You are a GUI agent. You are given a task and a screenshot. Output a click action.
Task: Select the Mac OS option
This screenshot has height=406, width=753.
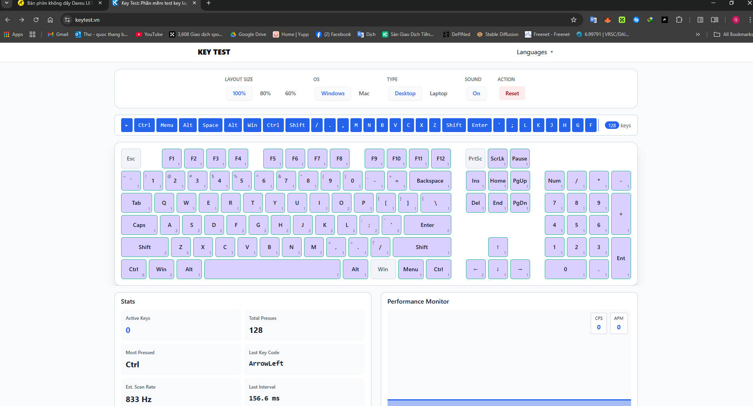tap(364, 93)
